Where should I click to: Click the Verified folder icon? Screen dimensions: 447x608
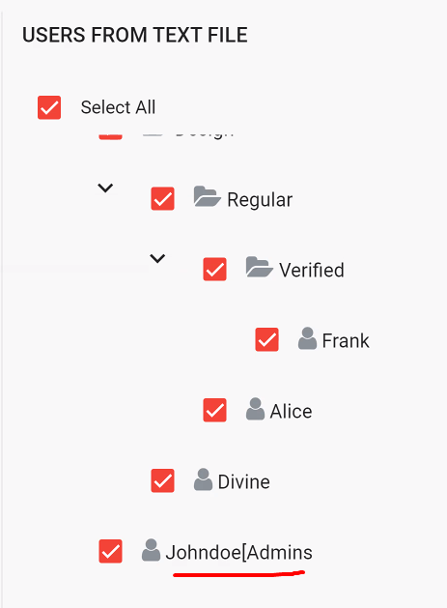[x=259, y=267]
